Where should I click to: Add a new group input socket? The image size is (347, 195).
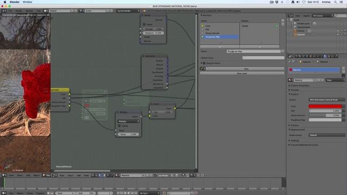[220, 47]
